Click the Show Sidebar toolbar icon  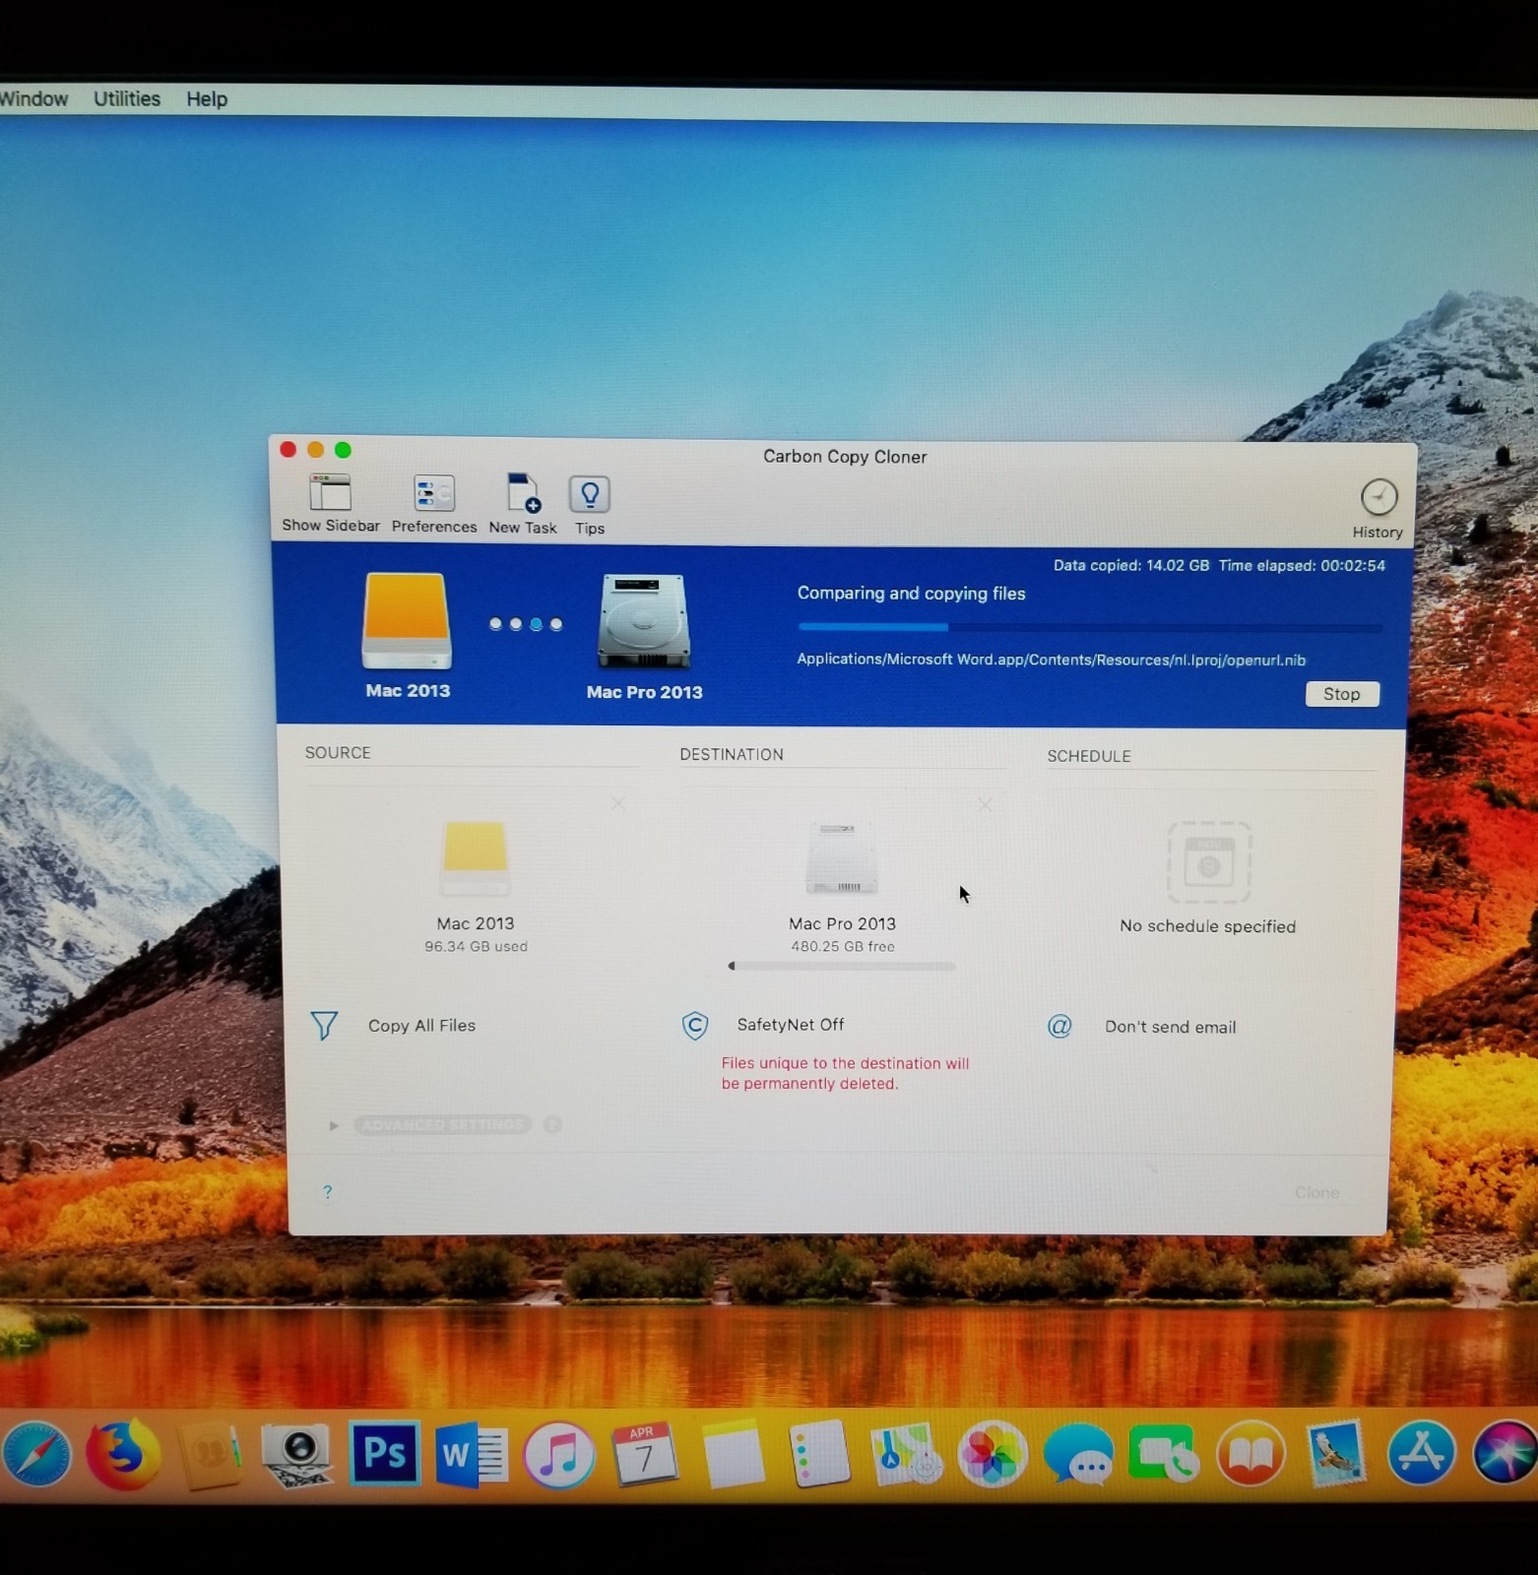click(x=330, y=492)
